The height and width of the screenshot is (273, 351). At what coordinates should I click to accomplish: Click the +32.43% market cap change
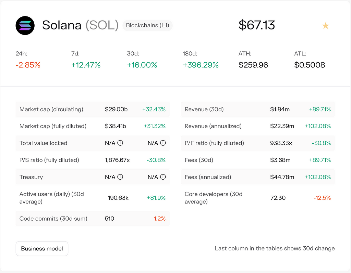click(x=154, y=109)
